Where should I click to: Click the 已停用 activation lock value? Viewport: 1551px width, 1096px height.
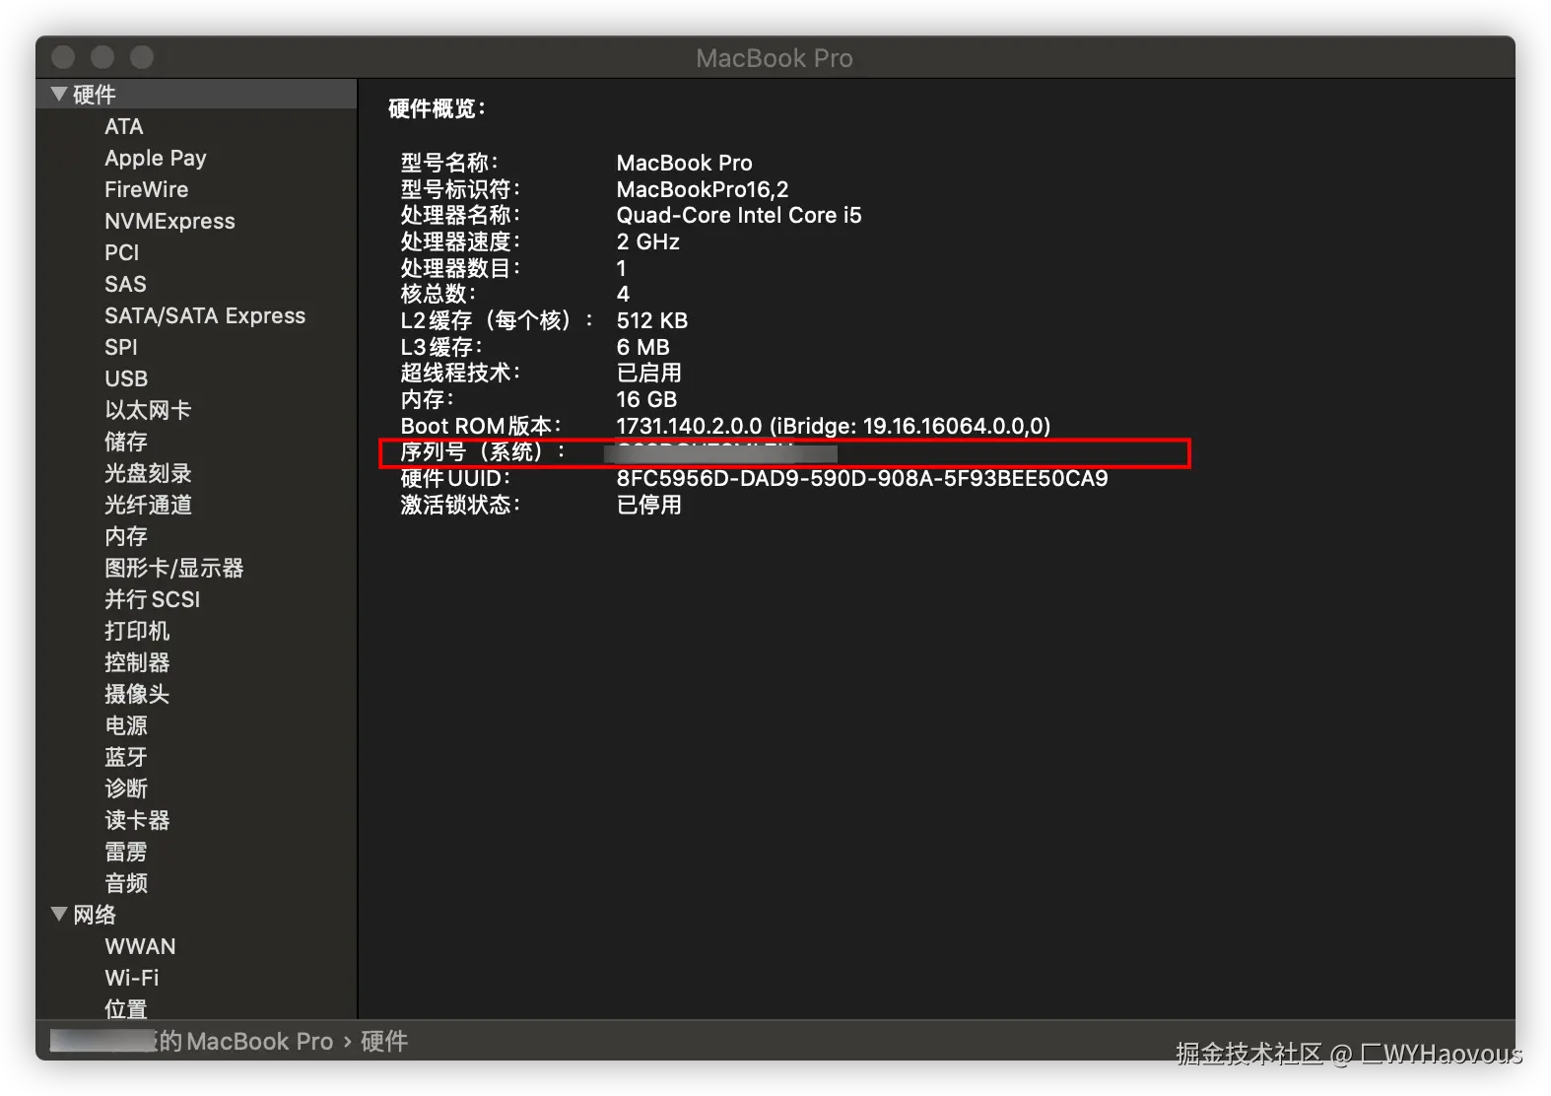point(649,505)
